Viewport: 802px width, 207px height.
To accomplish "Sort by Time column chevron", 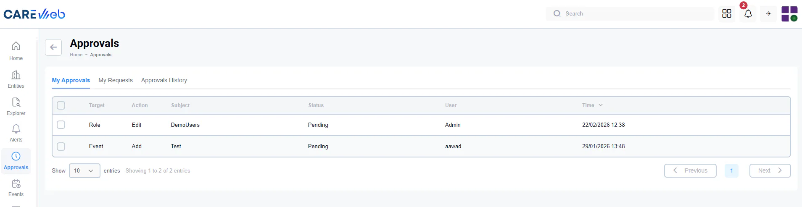I will pyautogui.click(x=601, y=105).
